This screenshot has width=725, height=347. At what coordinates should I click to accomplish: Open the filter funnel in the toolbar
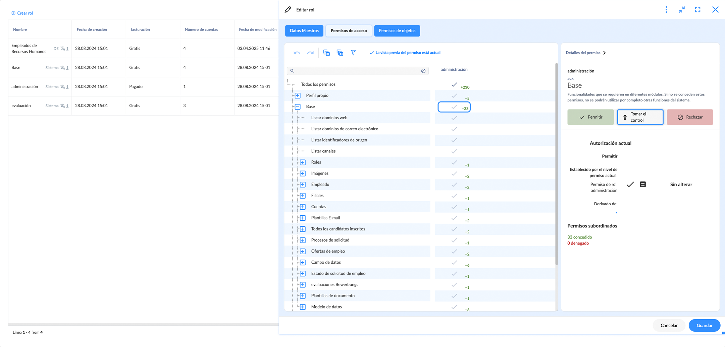click(353, 53)
